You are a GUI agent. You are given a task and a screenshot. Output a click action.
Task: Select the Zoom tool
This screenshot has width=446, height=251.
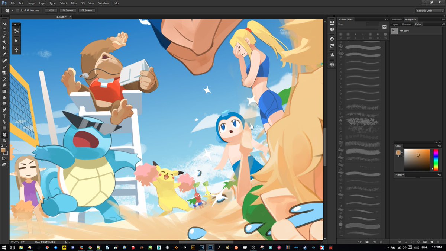4,141
